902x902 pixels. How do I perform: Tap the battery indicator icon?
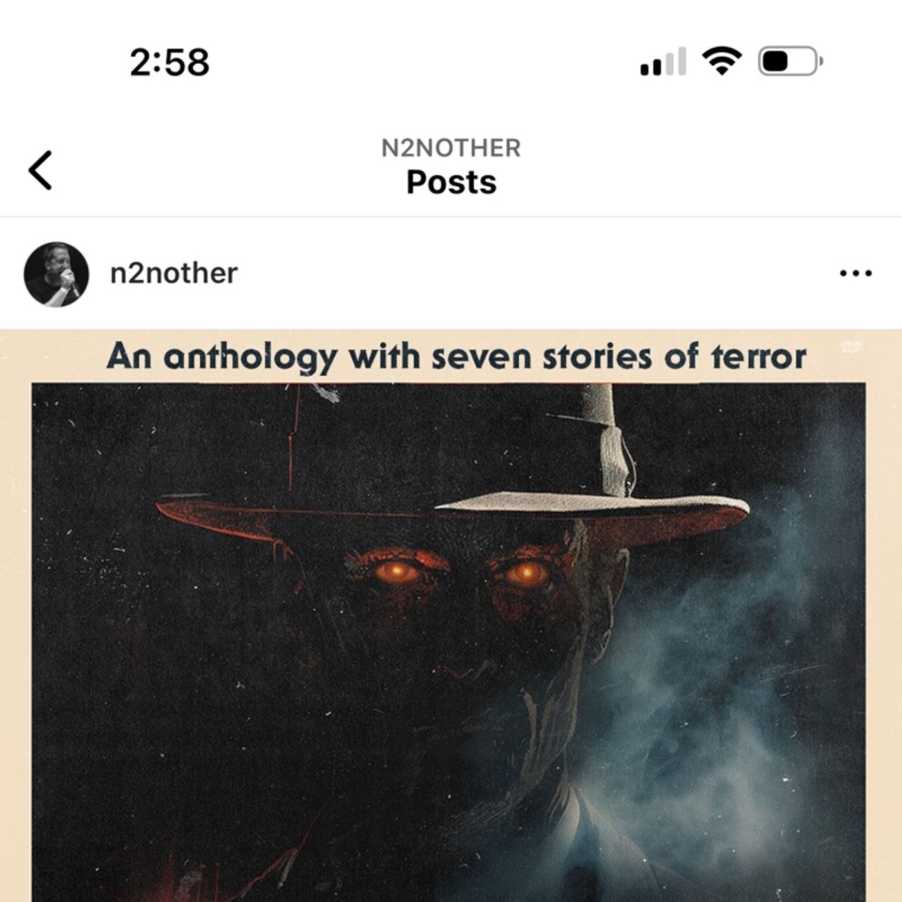pos(791,62)
